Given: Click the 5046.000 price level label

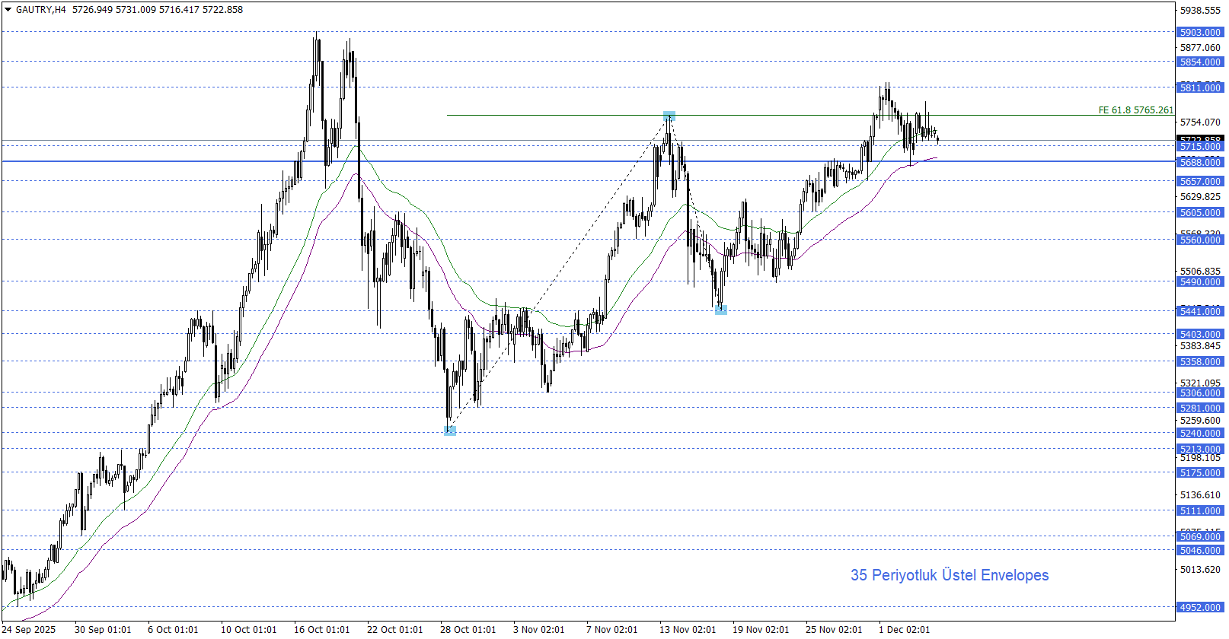Looking at the screenshot, I should (1200, 551).
